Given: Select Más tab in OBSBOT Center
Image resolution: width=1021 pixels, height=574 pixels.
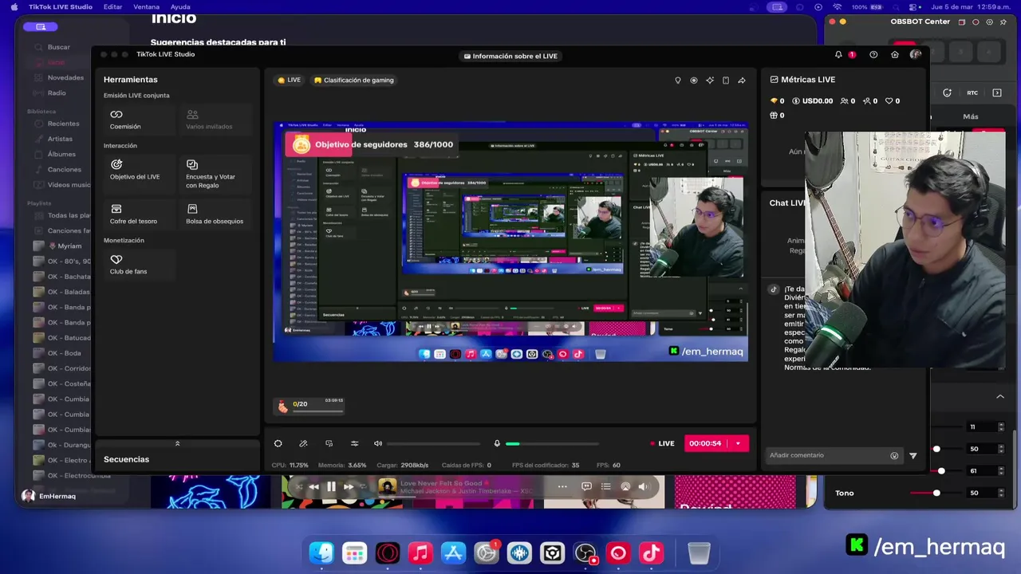Looking at the screenshot, I should (971, 116).
